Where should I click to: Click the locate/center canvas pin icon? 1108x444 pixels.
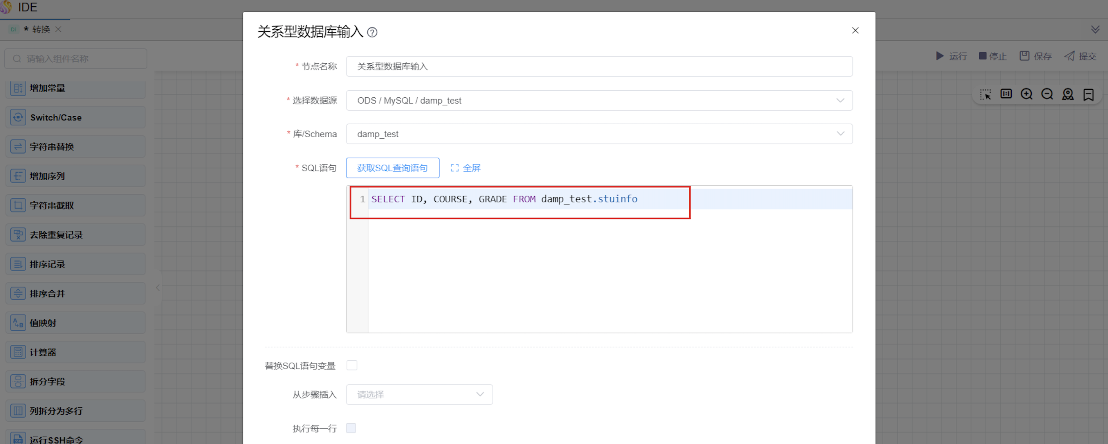pyautogui.click(x=1068, y=94)
